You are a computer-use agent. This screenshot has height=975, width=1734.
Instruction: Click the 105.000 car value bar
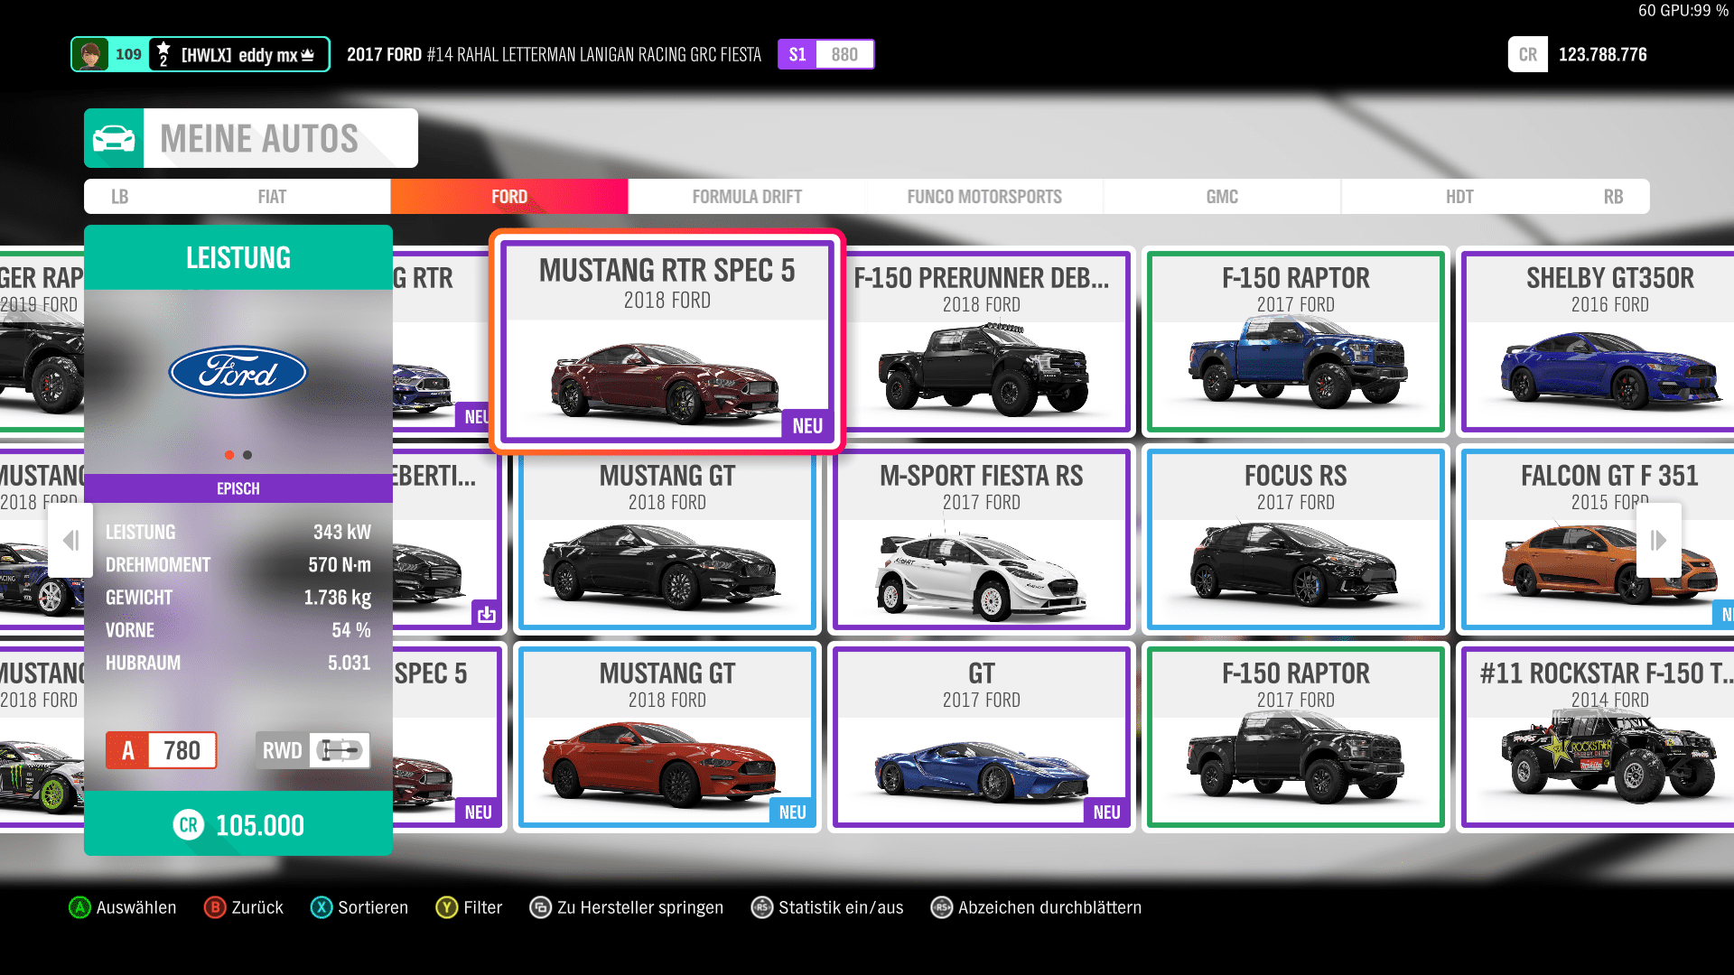coord(238,823)
